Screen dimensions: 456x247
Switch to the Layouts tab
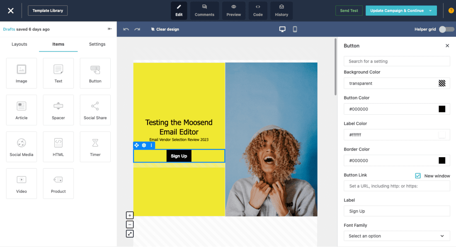coord(19,44)
